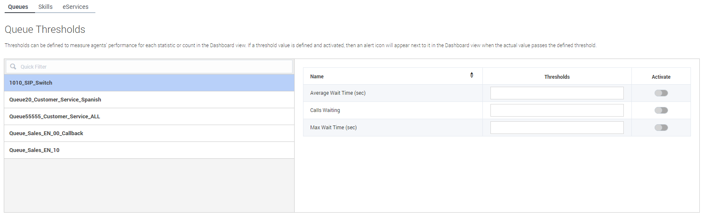Click the Thresholds column header
The width and height of the screenshot is (704, 216).
click(x=557, y=77)
